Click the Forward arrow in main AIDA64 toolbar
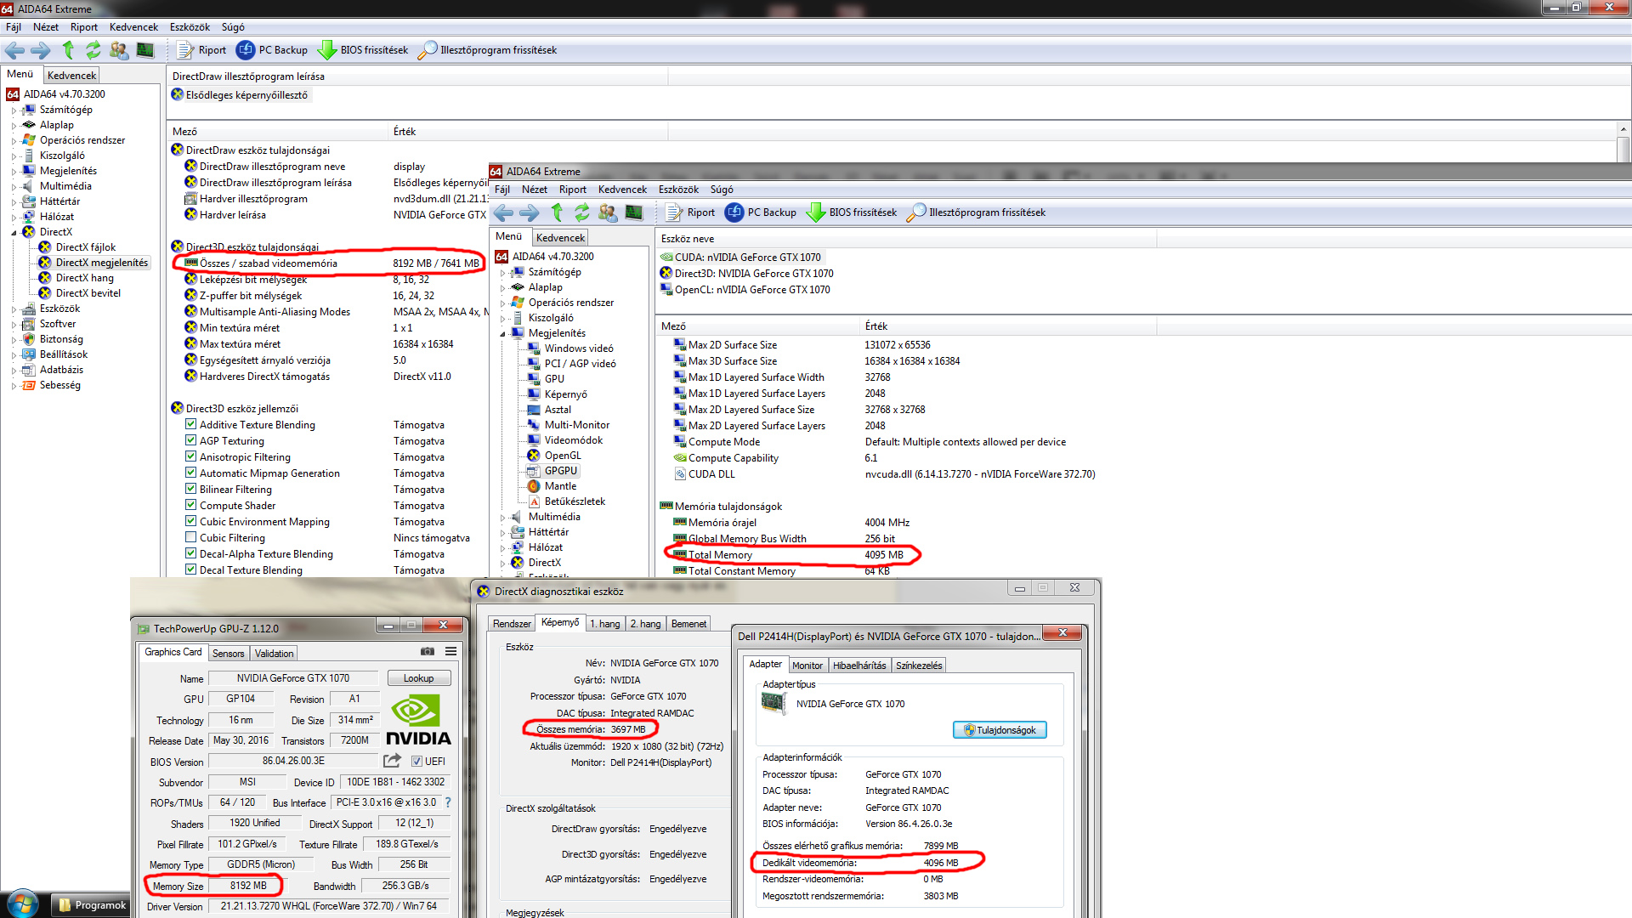 pyautogui.click(x=40, y=50)
